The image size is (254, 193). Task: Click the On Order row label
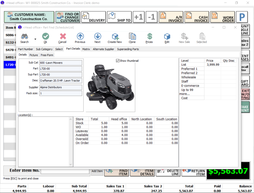82,143
